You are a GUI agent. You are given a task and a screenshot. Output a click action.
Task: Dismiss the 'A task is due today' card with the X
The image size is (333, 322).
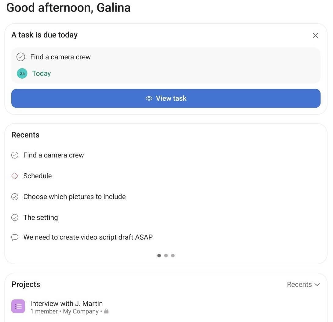coord(315,35)
